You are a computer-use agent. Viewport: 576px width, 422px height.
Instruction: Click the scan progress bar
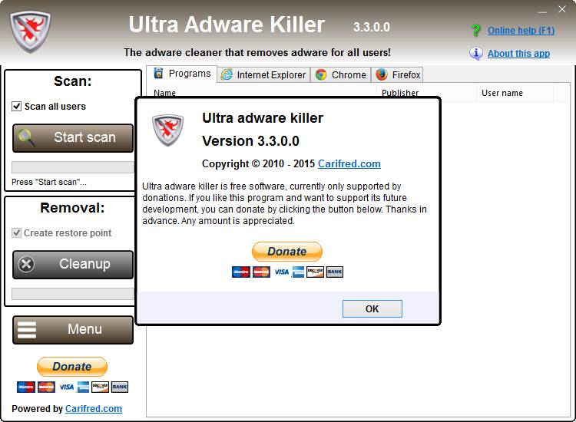click(73, 167)
